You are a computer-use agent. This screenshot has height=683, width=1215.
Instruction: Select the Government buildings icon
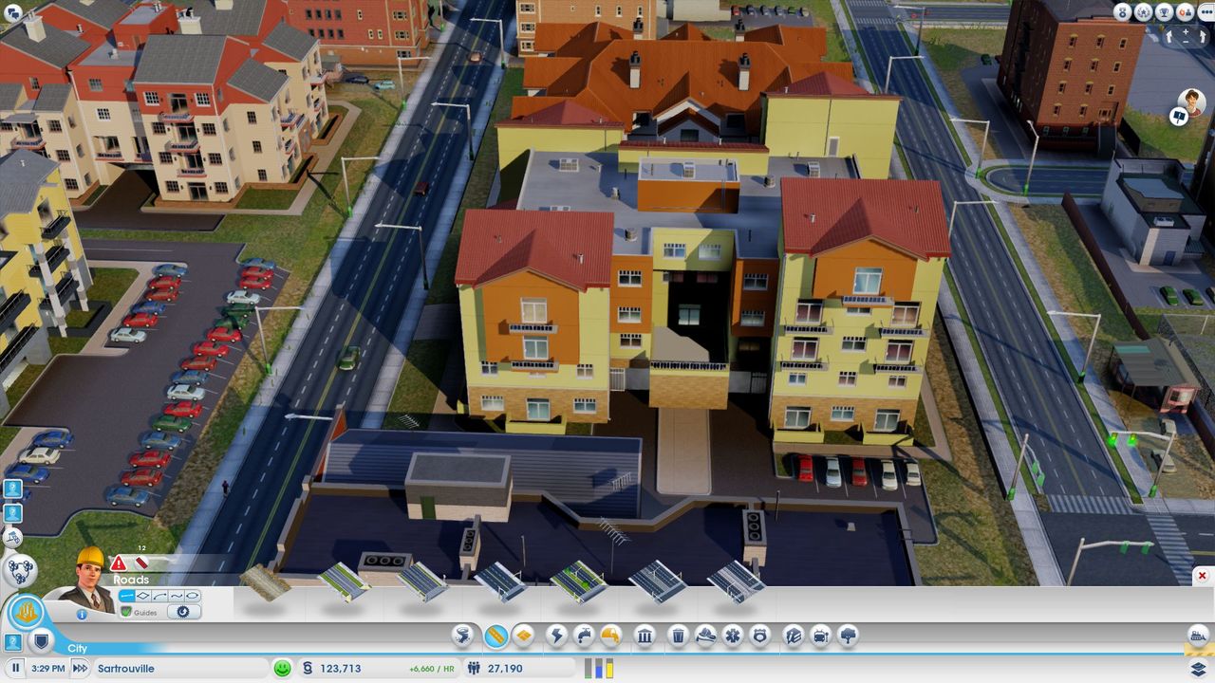coord(645,636)
